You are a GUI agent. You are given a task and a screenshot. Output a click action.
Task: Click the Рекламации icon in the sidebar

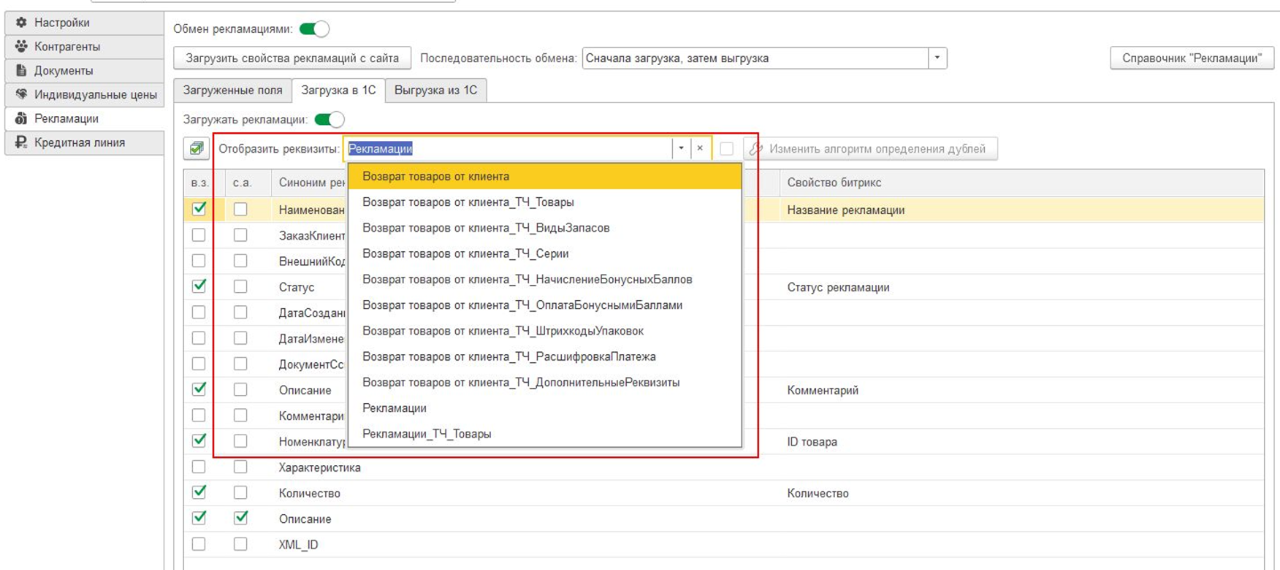[x=21, y=118]
